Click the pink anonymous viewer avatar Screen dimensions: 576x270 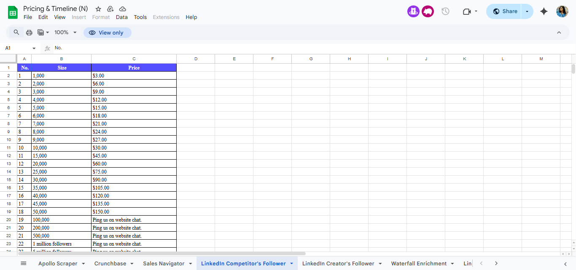click(x=428, y=11)
